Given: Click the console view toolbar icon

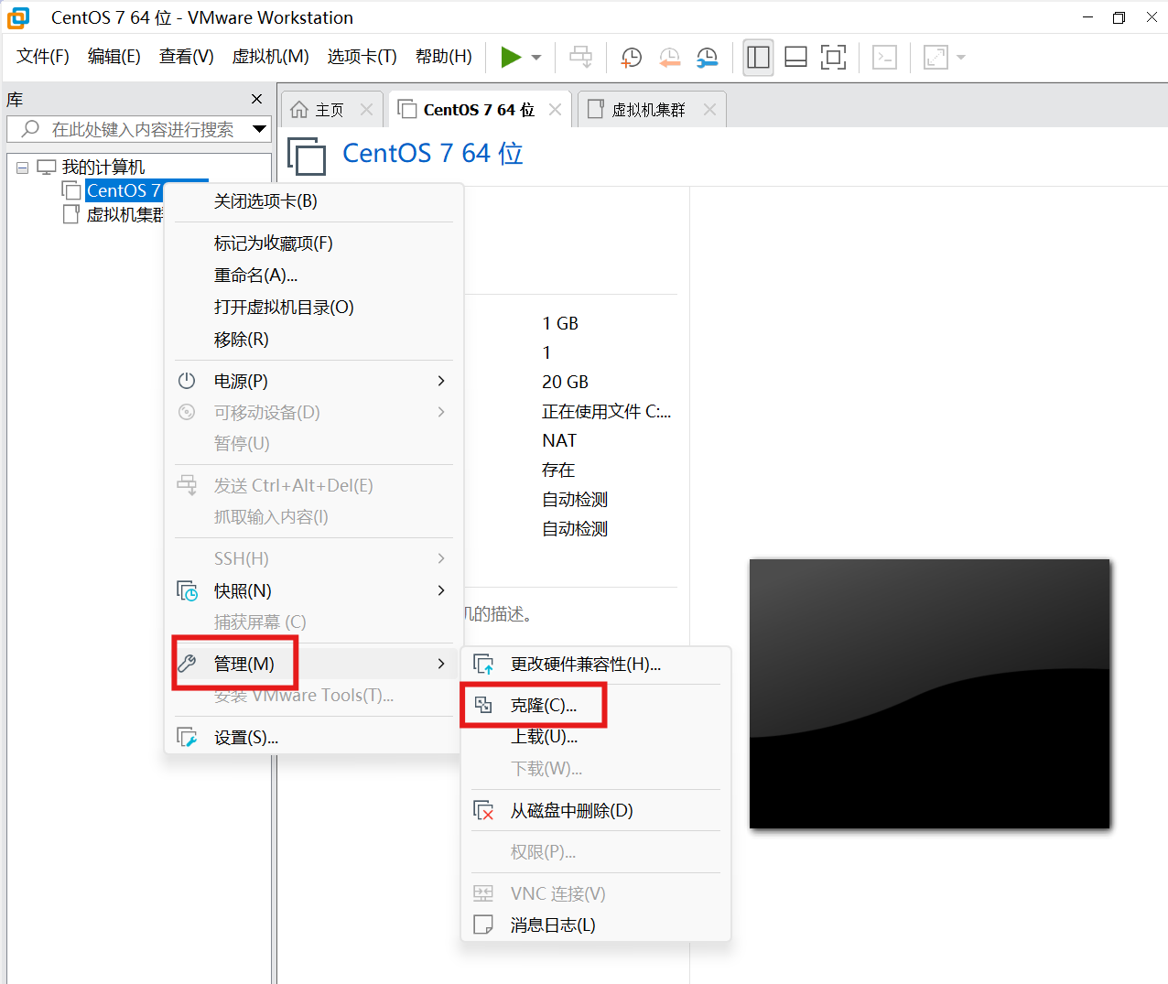Looking at the screenshot, I should pyautogui.click(x=884, y=57).
